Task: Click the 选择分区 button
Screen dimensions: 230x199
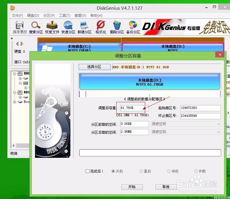Action: tap(95, 67)
